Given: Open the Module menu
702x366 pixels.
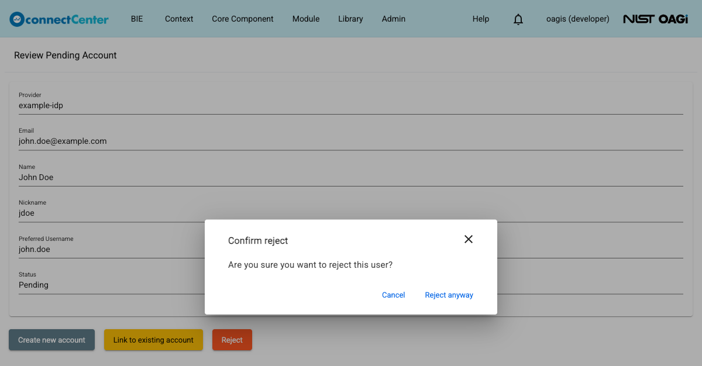Looking at the screenshot, I should pos(306,19).
